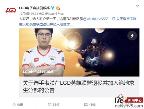Click the iPhone 6 Plus source link

[x=54, y=14]
